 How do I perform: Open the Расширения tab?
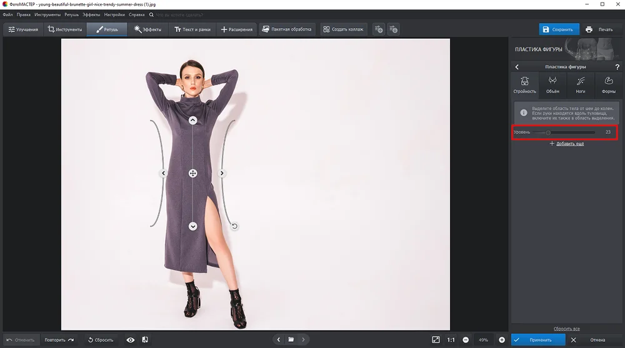[x=237, y=29]
